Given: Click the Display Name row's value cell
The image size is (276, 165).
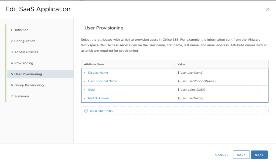Looking at the screenshot, I should tap(190, 73).
